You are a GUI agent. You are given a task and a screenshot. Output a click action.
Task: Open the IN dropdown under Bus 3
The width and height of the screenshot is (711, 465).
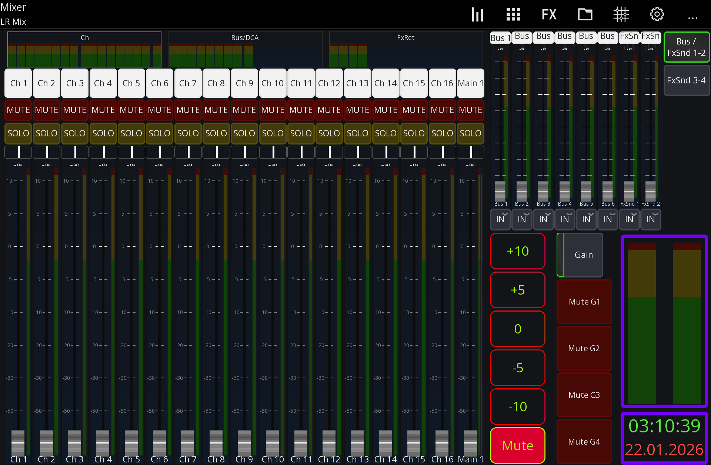544,219
